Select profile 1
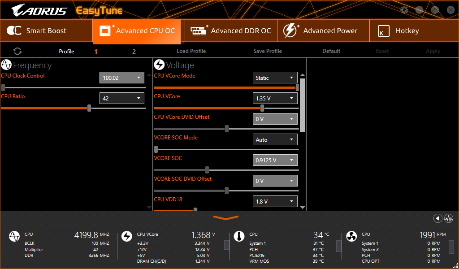459x269 pixels. point(96,52)
